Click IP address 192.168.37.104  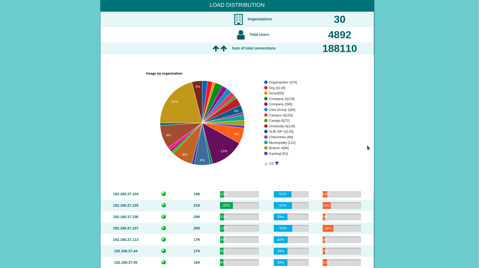coord(126,194)
